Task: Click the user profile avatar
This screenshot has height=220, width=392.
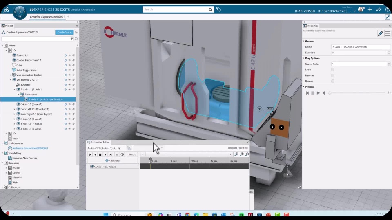Action: [x=361, y=9]
